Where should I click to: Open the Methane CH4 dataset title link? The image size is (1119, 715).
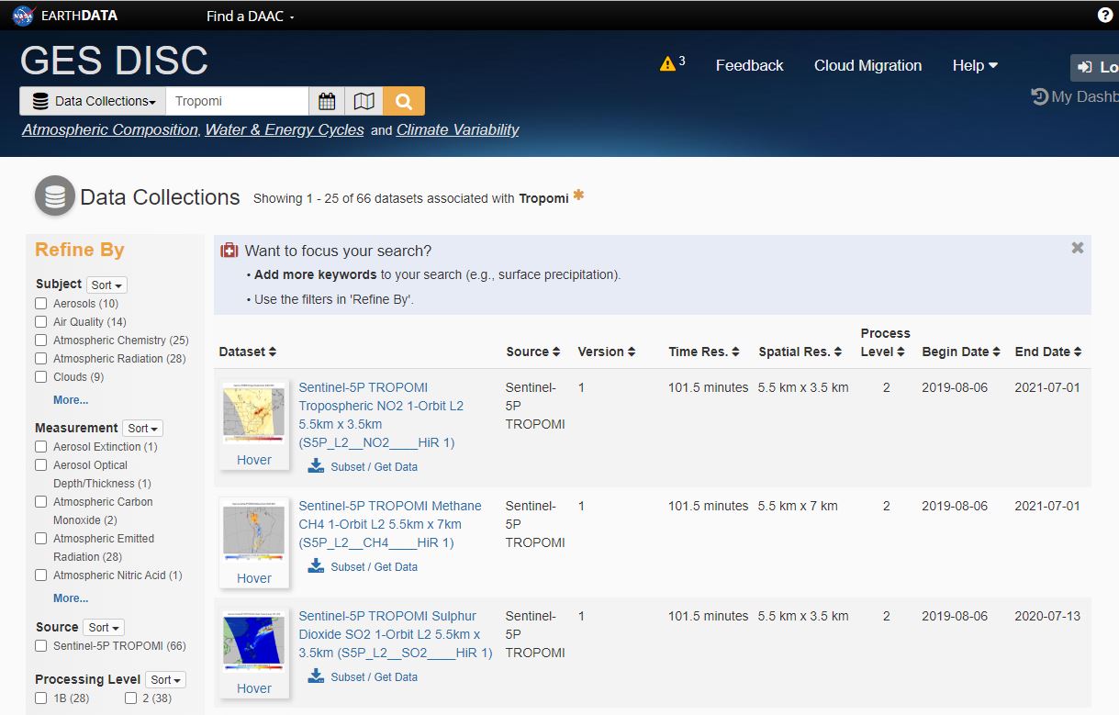point(390,524)
